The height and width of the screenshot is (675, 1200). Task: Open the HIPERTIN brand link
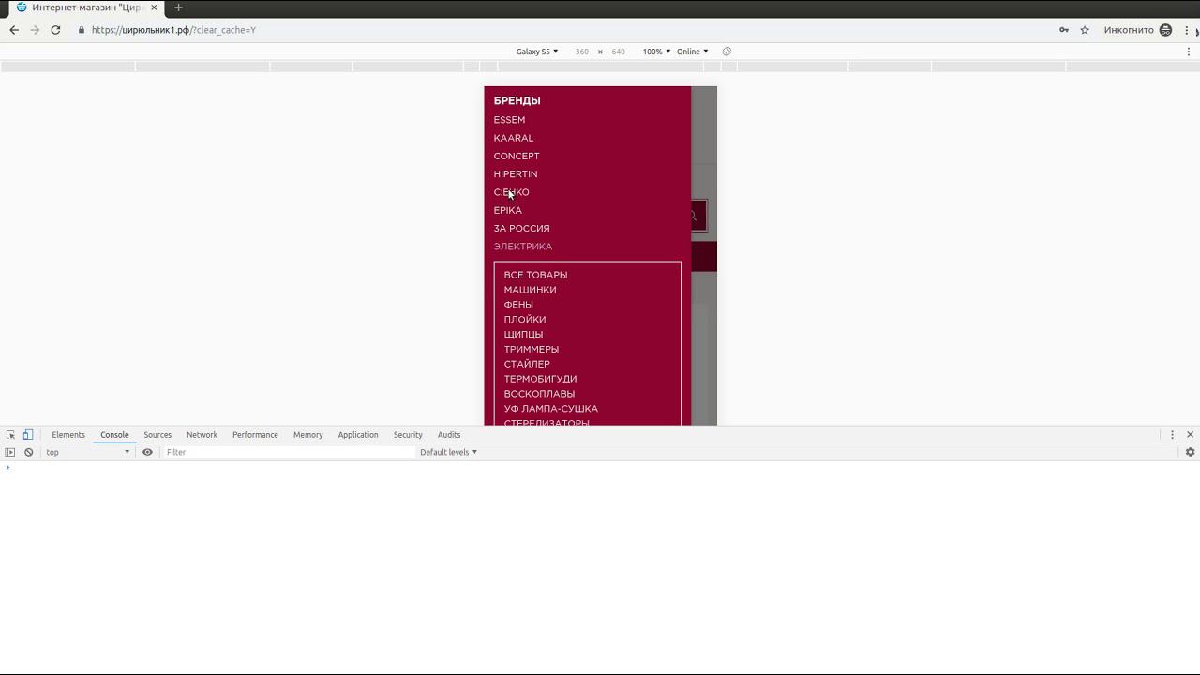coord(516,173)
